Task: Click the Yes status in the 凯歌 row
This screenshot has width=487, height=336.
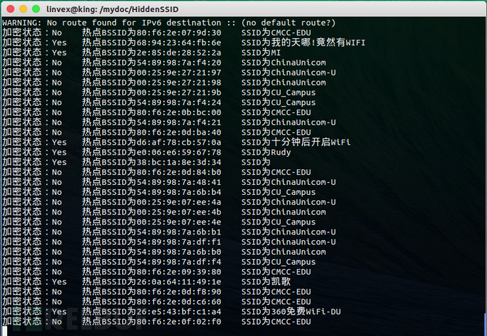Action: pyautogui.click(x=59, y=282)
